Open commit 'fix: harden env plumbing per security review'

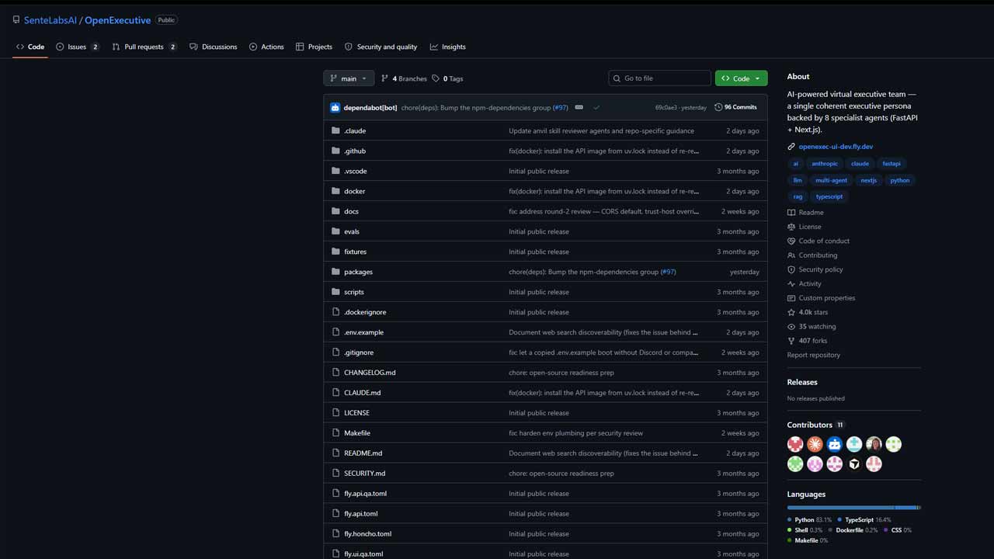coord(576,433)
